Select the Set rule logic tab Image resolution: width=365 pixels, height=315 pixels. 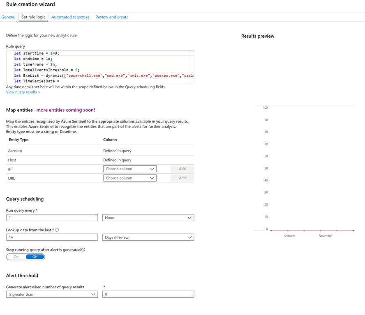33,17
